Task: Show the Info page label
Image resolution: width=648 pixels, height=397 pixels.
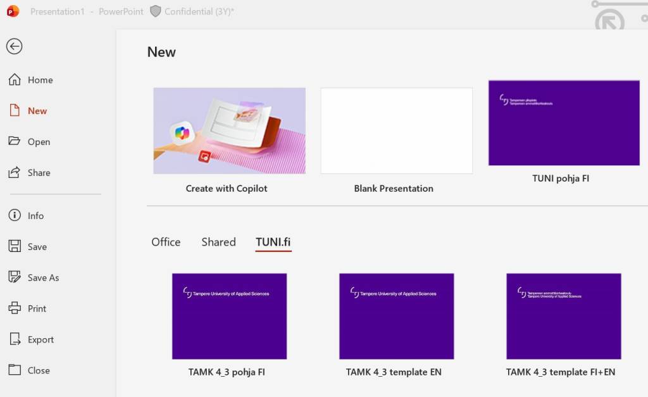Action: pos(35,215)
